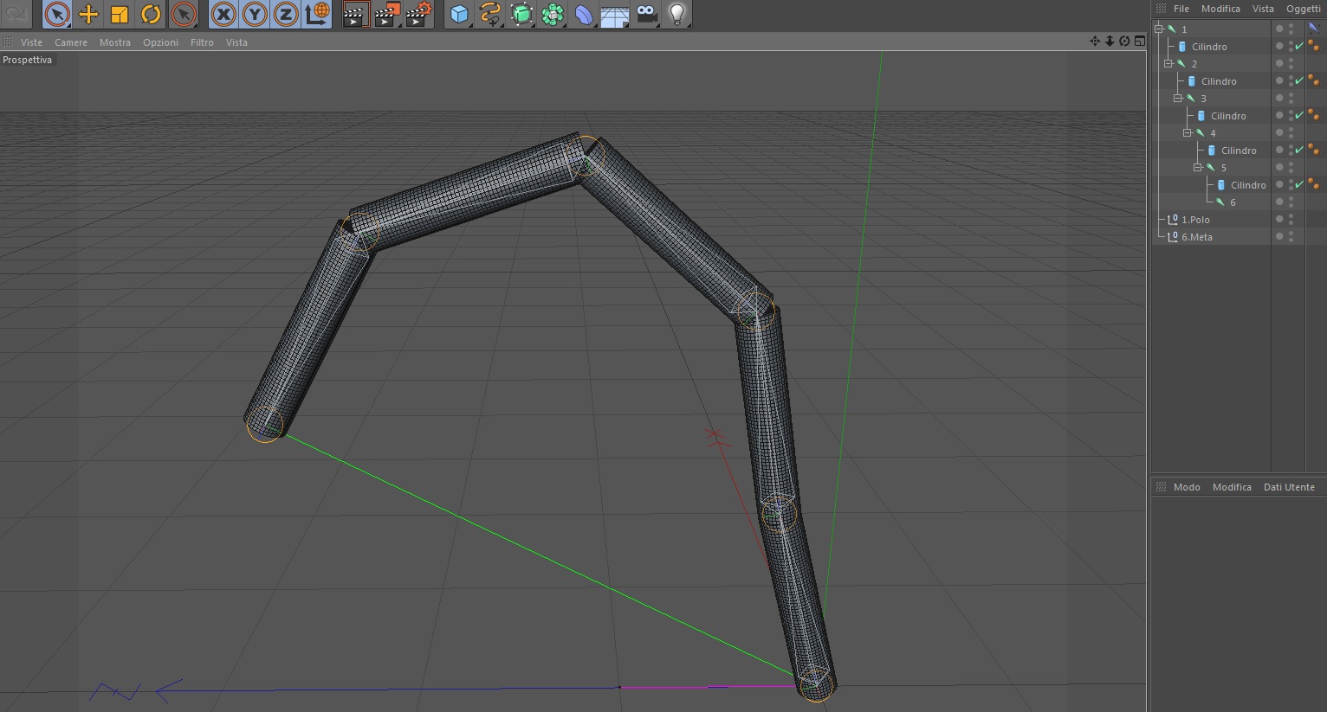The width and height of the screenshot is (1327, 712).
Task: Add a camera object
Action: (646, 14)
